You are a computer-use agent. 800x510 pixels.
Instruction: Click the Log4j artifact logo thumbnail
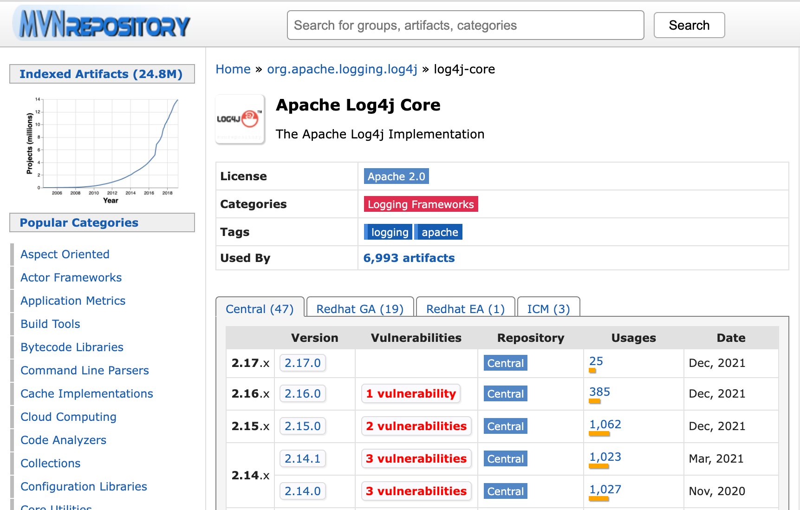(x=240, y=119)
